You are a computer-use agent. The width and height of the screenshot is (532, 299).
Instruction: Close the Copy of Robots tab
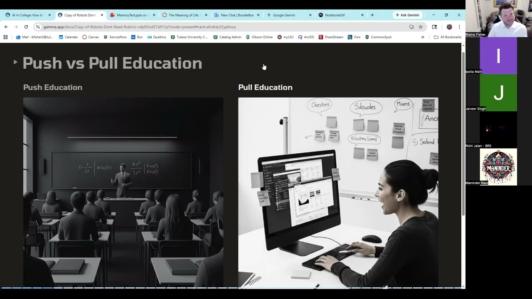(x=102, y=15)
